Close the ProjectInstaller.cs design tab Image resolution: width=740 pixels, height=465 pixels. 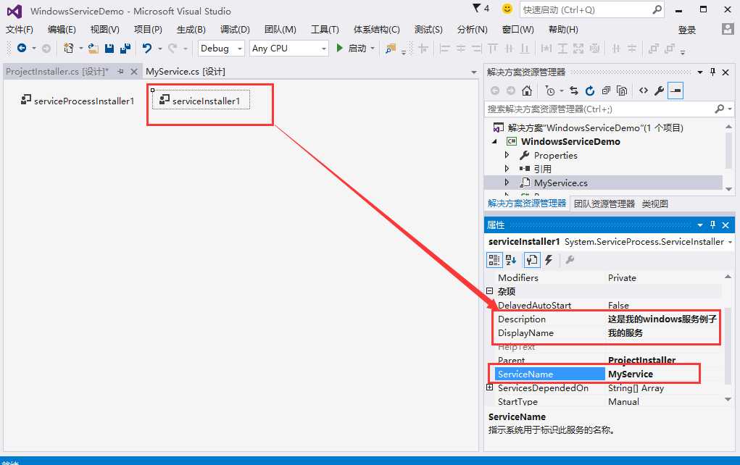click(134, 72)
